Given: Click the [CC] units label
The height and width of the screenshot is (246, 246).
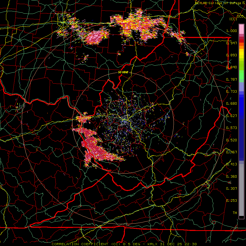Looking at the screenshot, I should pyautogui.click(x=233, y=19).
